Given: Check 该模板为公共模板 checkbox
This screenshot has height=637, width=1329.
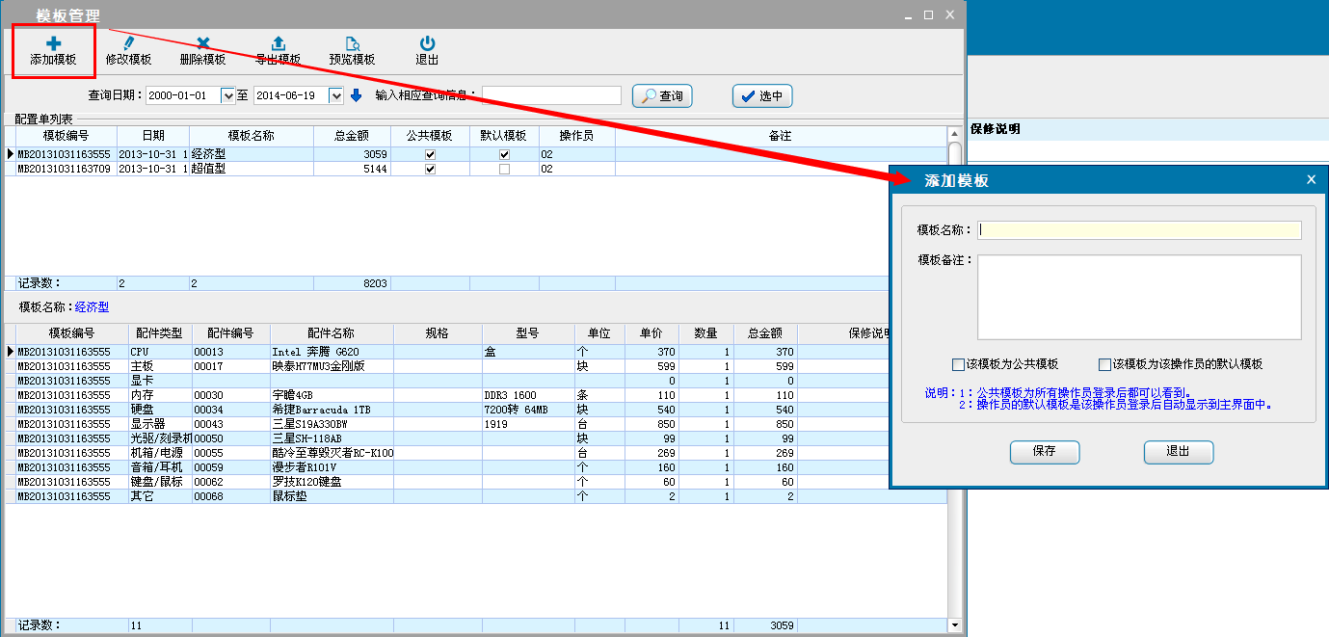Looking at the screenshot, I should pos(958,364).
